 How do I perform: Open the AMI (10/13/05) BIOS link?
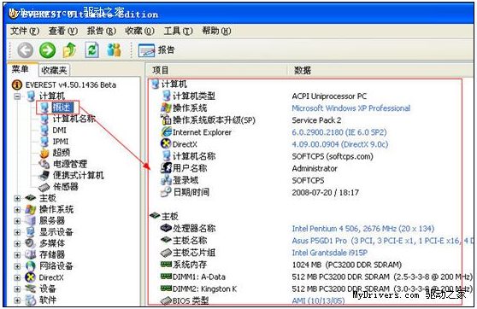[x=318, y=300]
